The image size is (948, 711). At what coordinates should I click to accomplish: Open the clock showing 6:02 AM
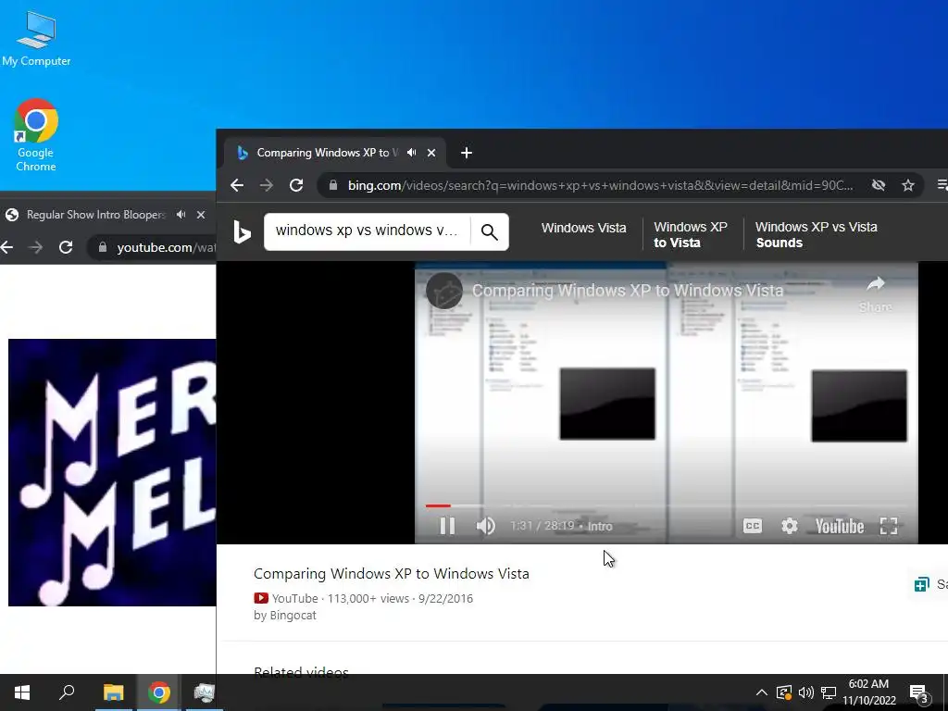pos(868,692)
